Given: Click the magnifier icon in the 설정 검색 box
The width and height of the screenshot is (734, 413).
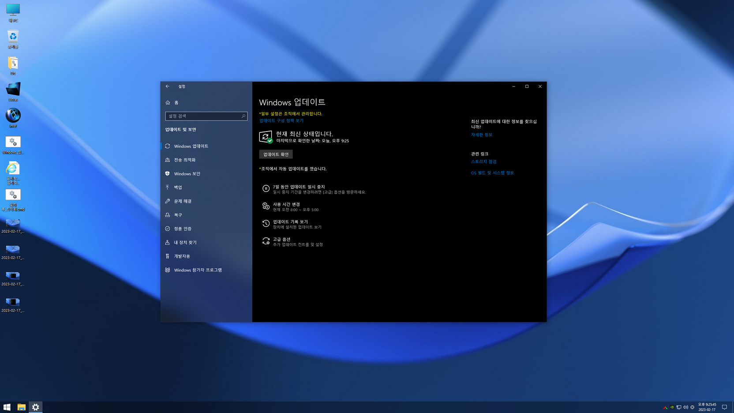Looking at the screenshot, I should coord(243,116).
